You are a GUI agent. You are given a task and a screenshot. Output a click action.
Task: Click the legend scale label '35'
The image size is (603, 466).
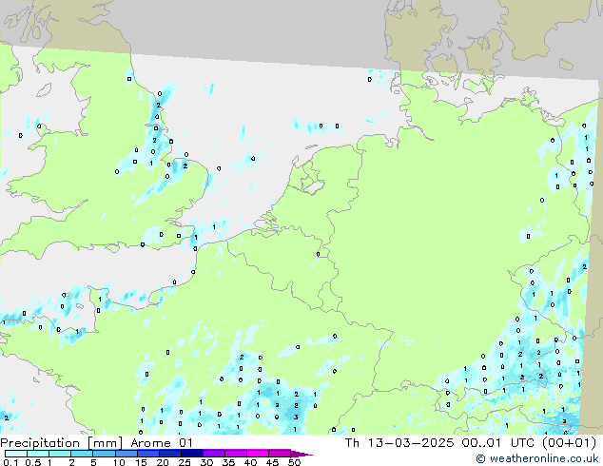(228, 462)
